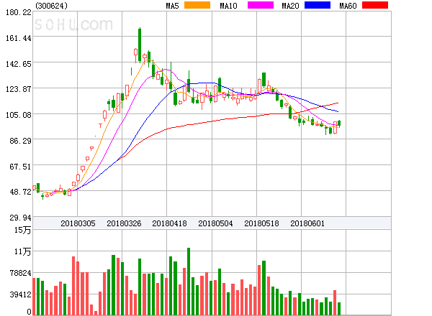Click the 20180504 date label
Image resolution: width=432 pixels, height=316 pixels.
(x=215, y=223)
